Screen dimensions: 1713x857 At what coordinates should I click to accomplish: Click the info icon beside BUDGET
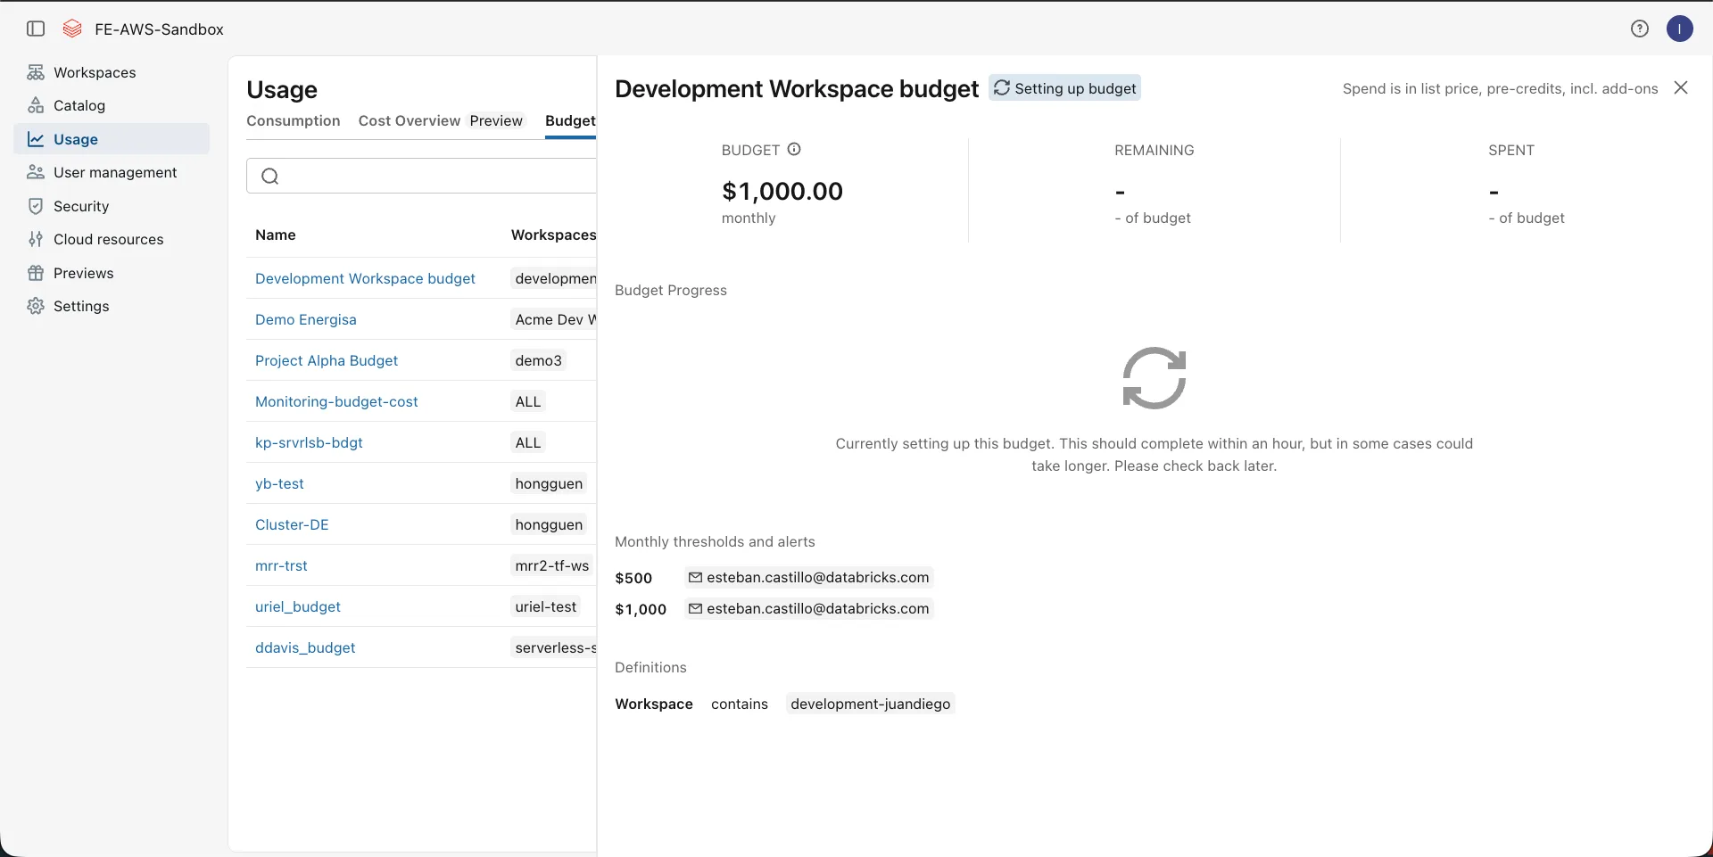(794, 149)
